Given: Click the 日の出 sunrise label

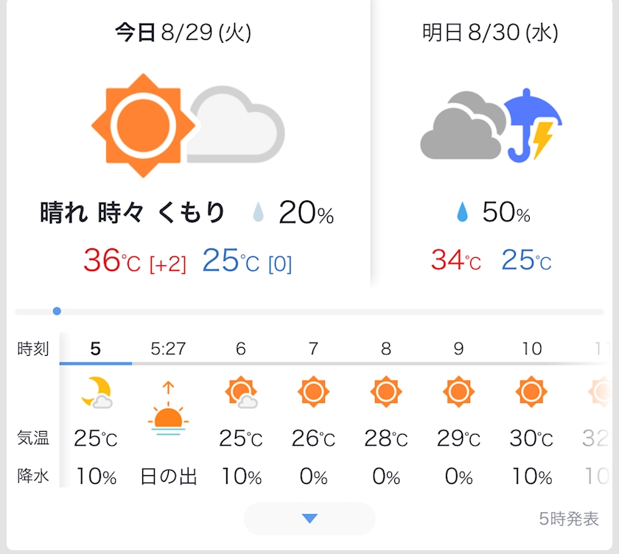Looking at the screenshot, I should pos(169,477).
